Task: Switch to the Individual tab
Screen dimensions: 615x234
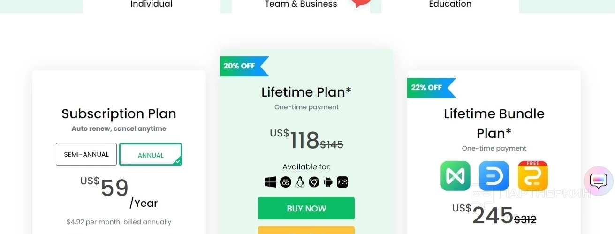Action: click(x=152, y=4)
